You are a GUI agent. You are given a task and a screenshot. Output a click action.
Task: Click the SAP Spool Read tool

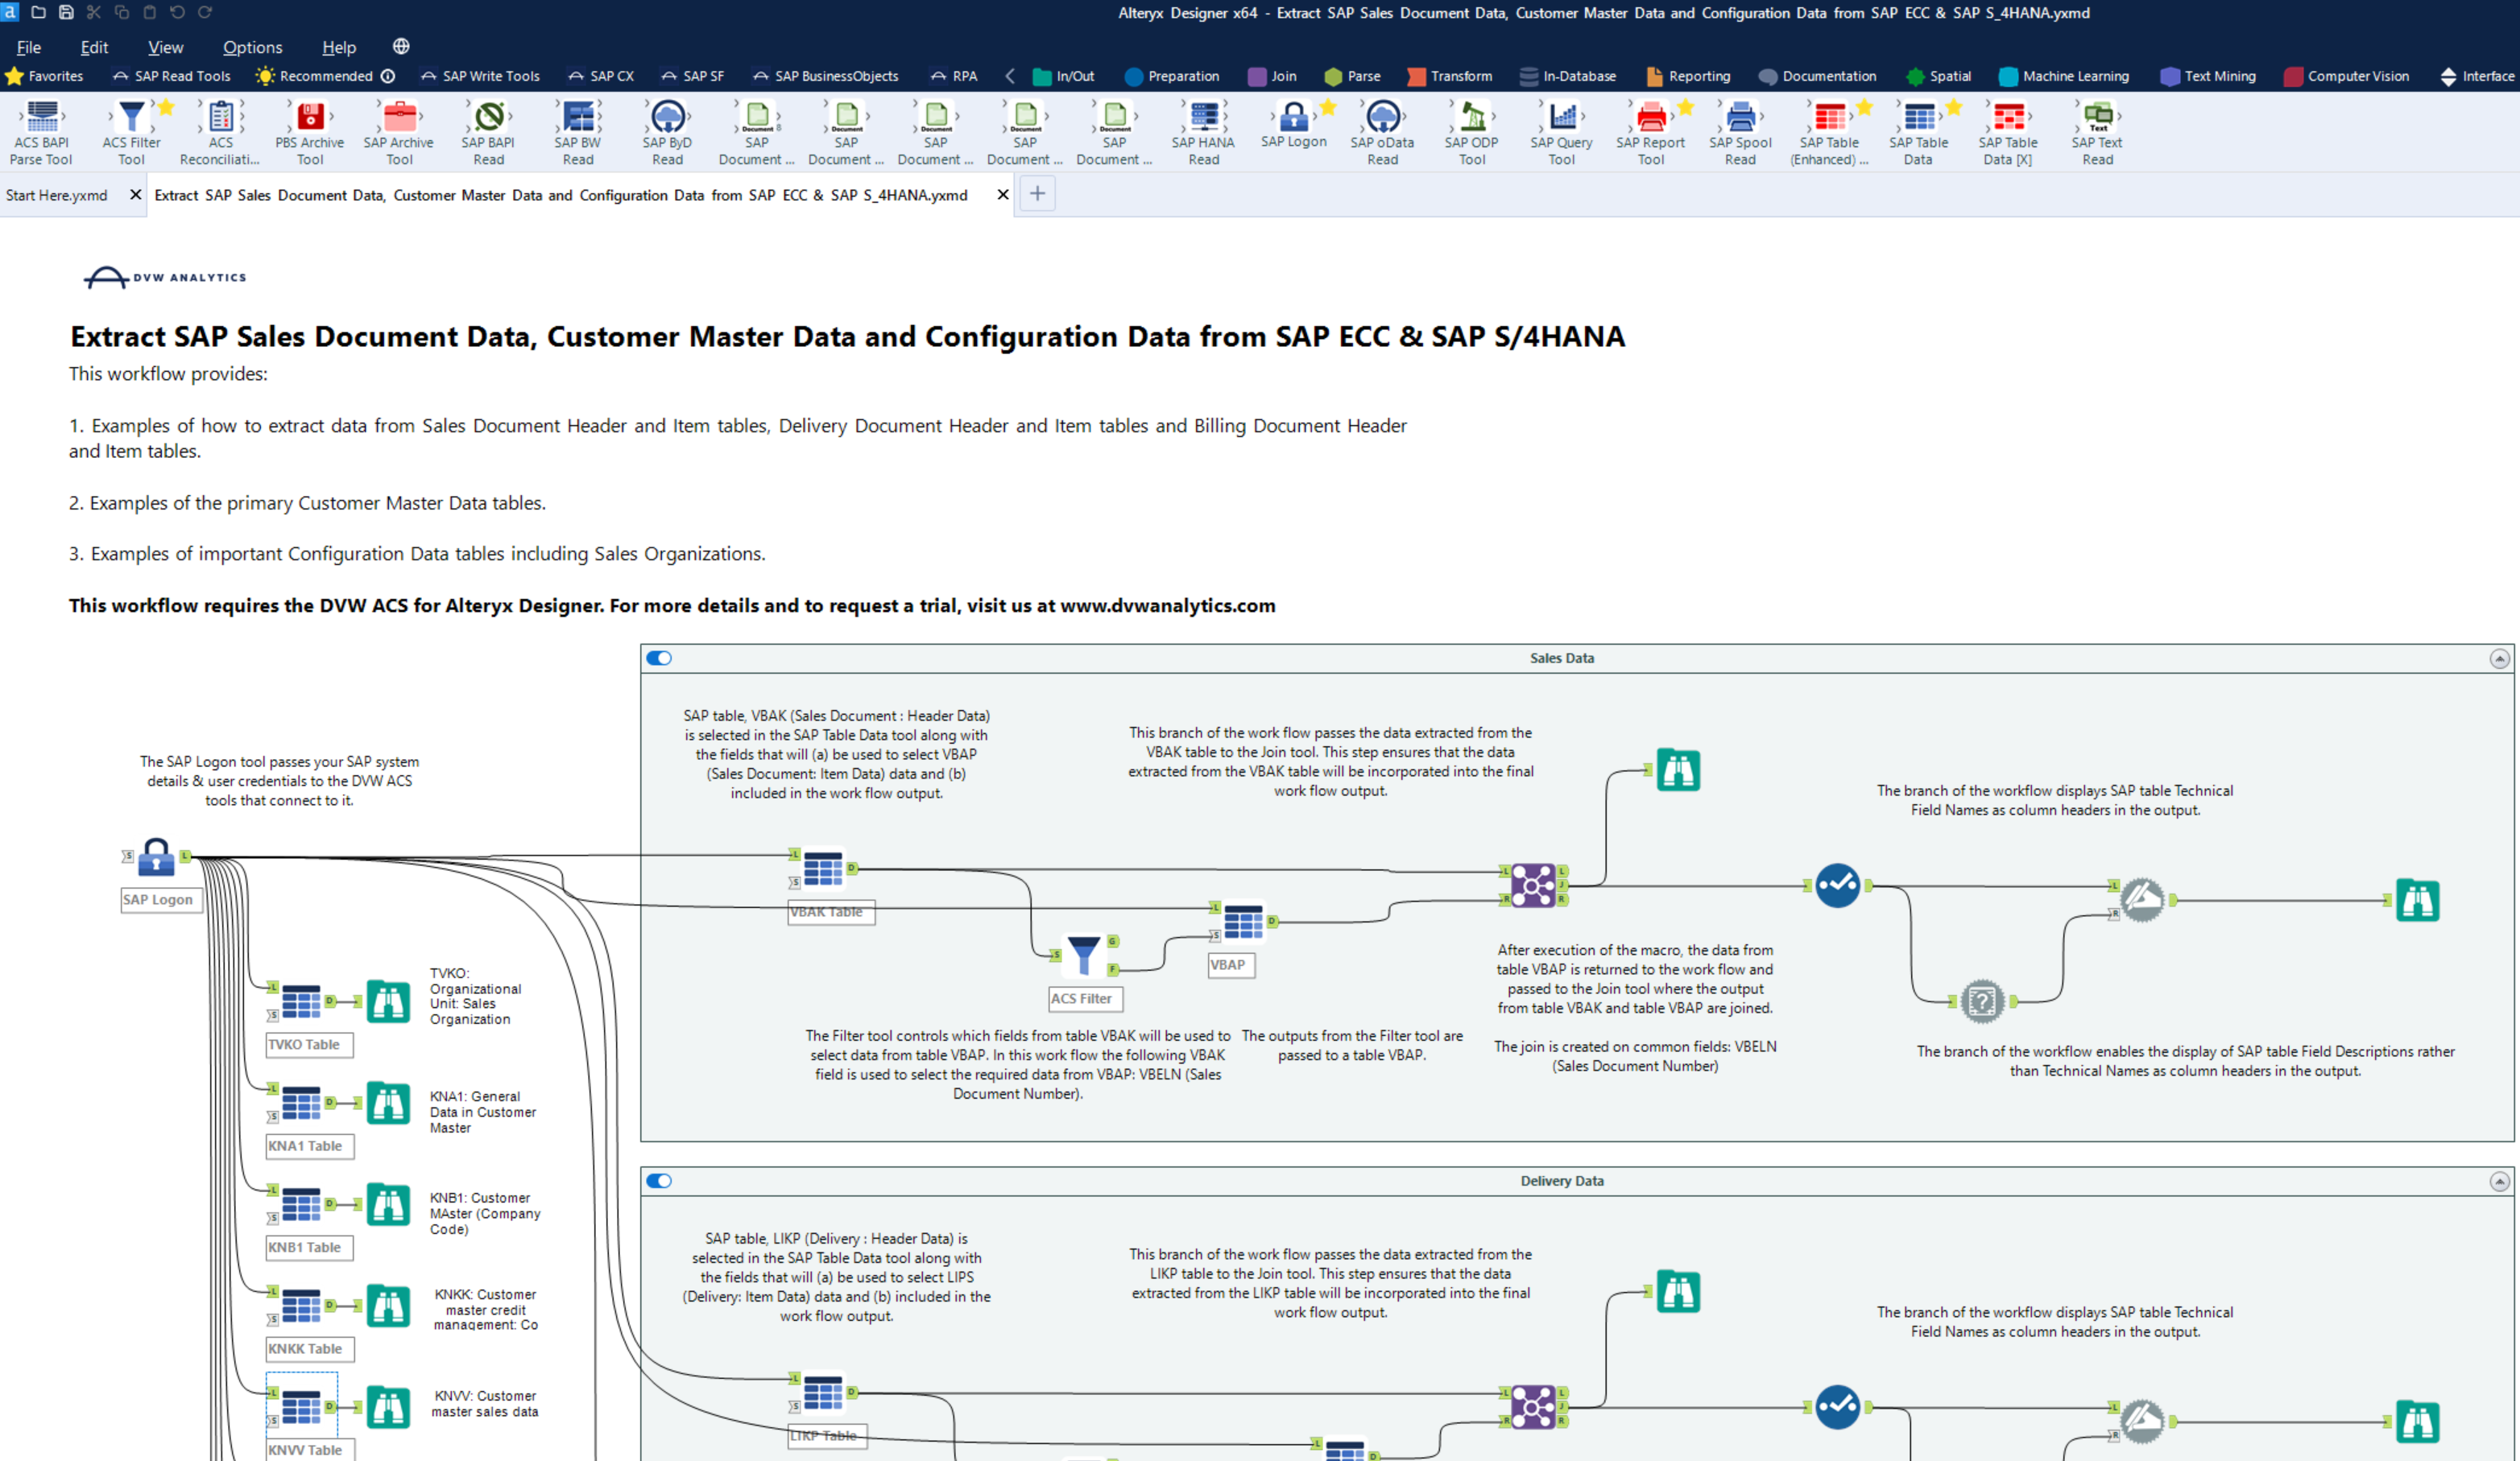1740,118
